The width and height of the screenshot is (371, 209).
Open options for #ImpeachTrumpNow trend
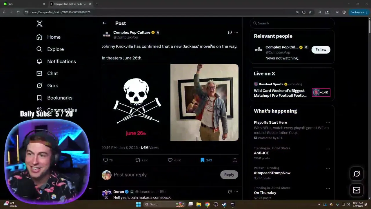pyautogui.click(x=328, y=169)
